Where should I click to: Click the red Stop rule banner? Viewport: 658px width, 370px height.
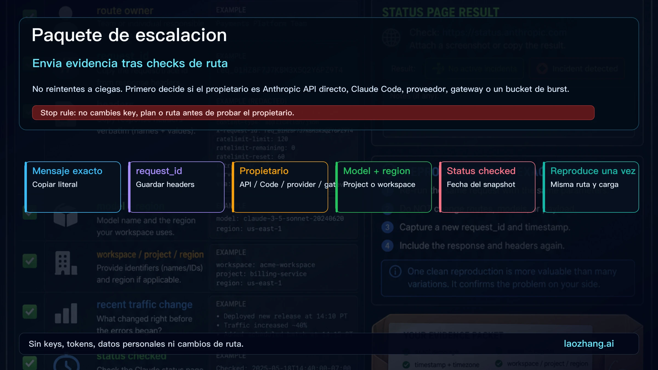[x=313, y=113]
